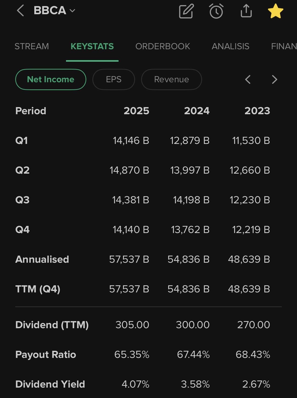Switch to the STREAM tab
297x398 pixels.
tap(32, 46)
